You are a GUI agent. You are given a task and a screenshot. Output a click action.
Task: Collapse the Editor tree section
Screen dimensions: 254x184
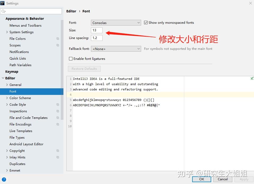3,78
